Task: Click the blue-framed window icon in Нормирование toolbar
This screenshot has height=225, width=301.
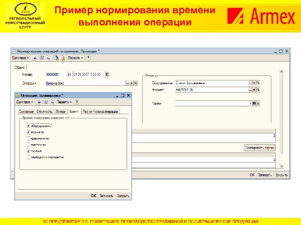Action: click(x=42, y=58)
